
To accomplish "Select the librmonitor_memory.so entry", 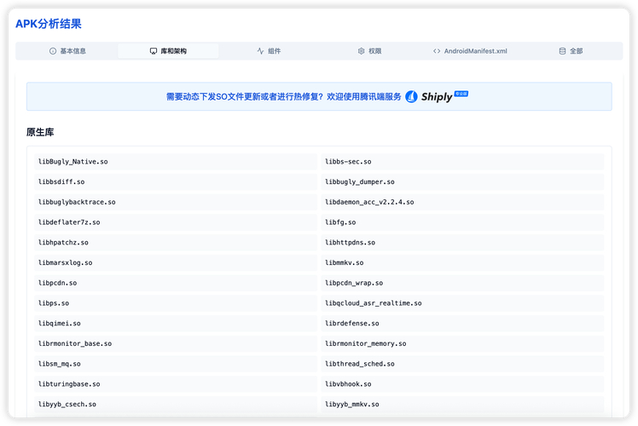I will [x=365, y=344].
